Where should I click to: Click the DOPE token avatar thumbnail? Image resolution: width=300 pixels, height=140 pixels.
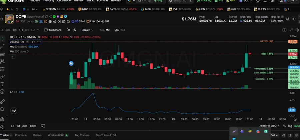(x=9, y=19)
